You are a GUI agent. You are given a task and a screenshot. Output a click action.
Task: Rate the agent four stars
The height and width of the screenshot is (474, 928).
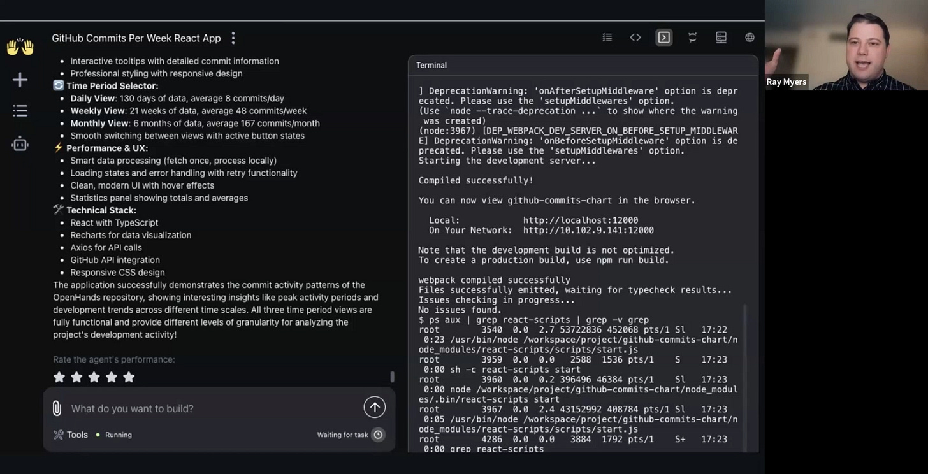pos(111,377)
